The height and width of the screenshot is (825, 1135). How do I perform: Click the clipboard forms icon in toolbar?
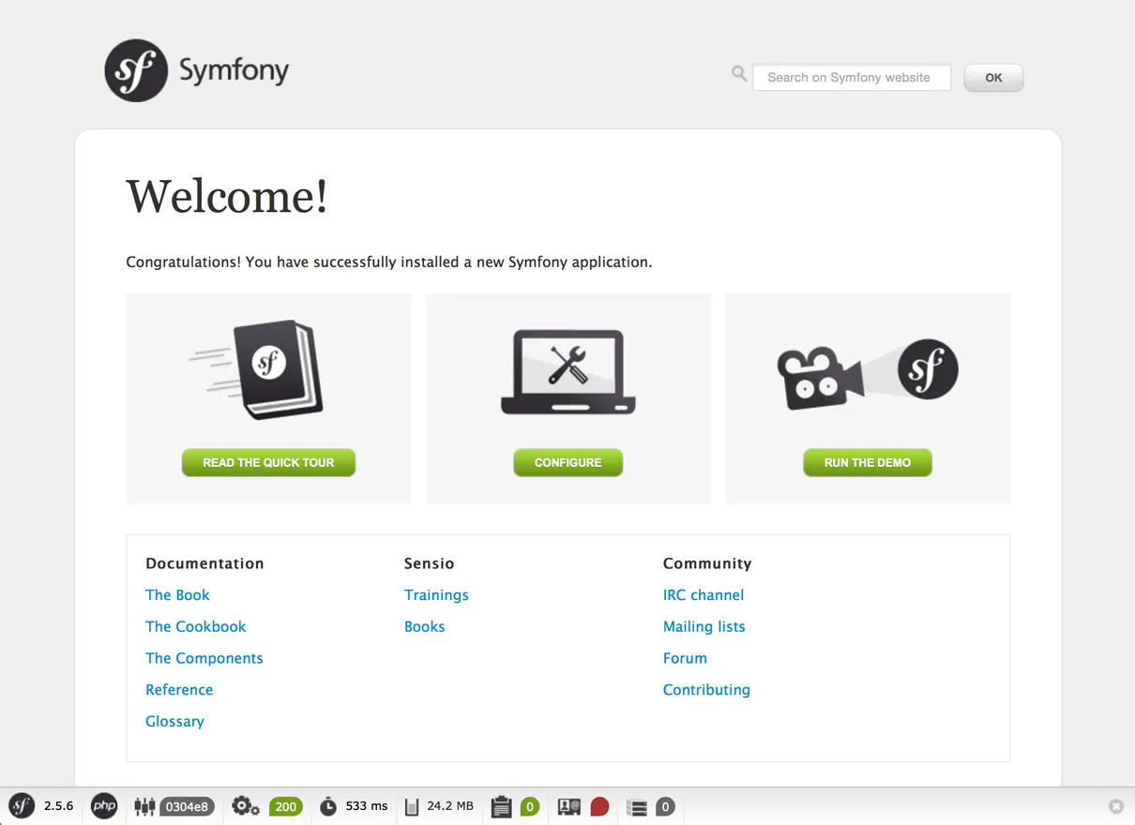(502, 806)
